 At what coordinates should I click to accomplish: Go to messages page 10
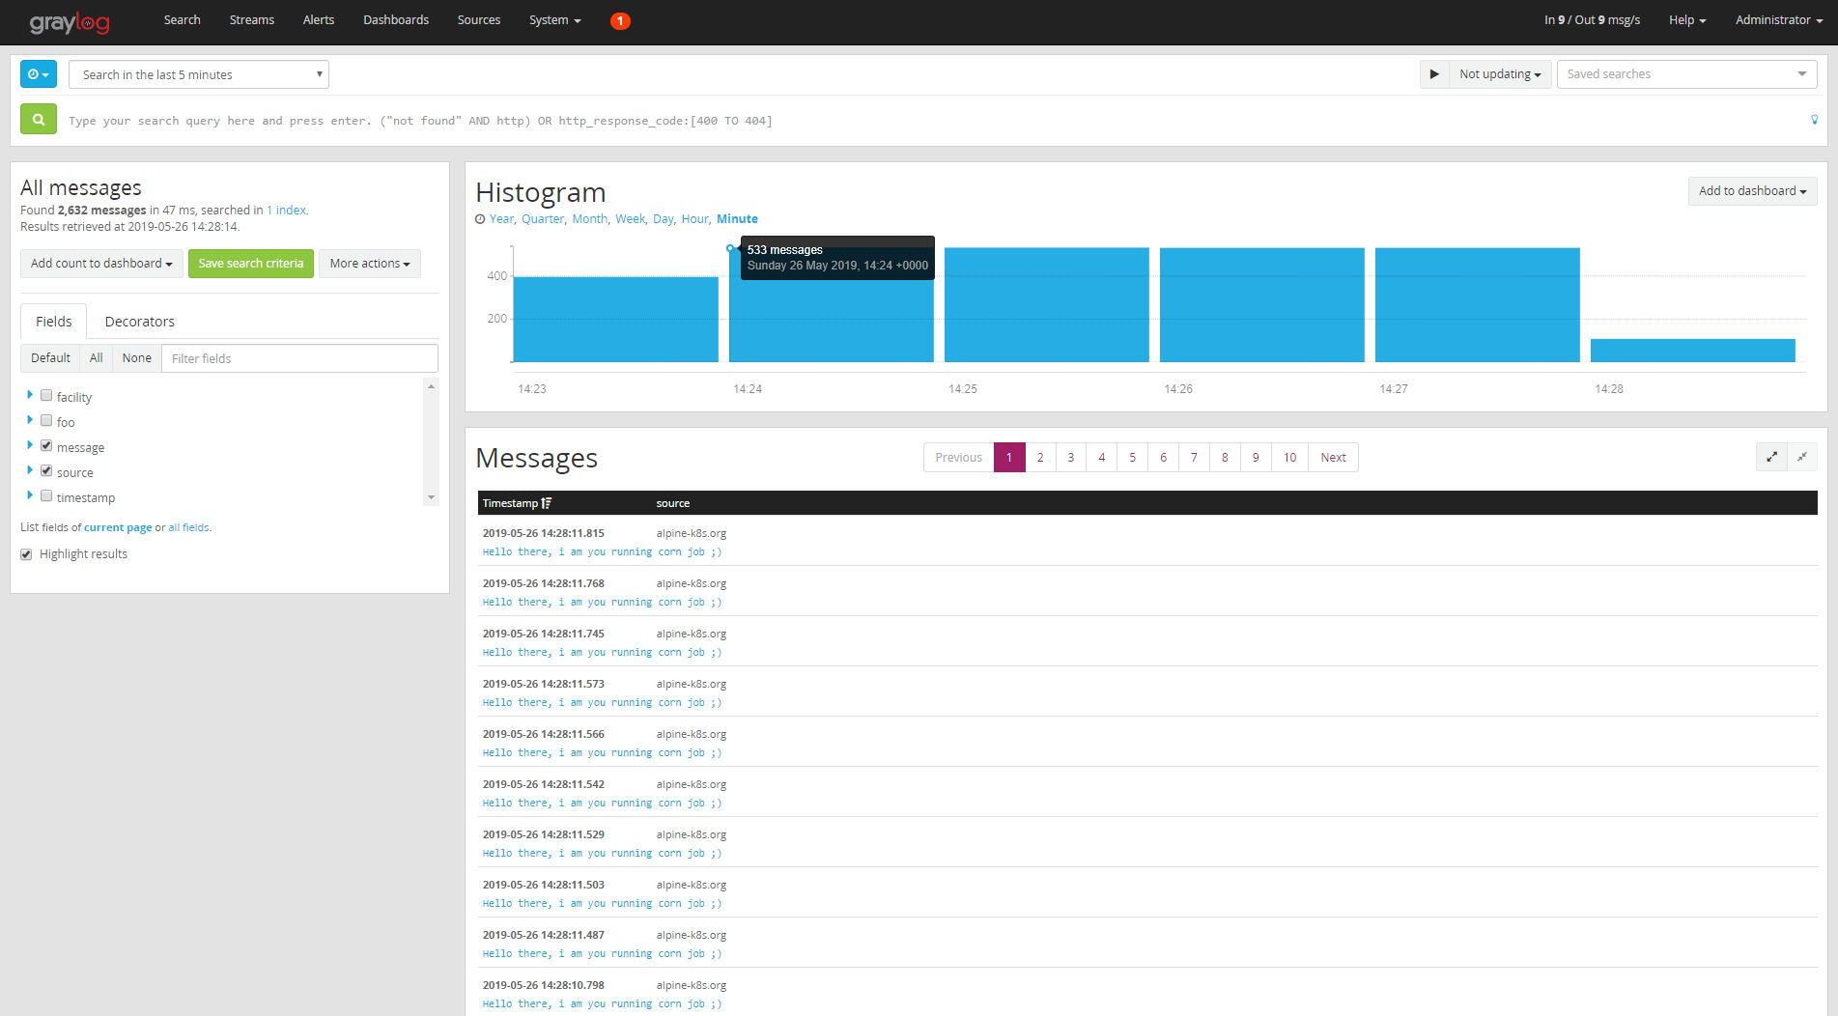1289,458
